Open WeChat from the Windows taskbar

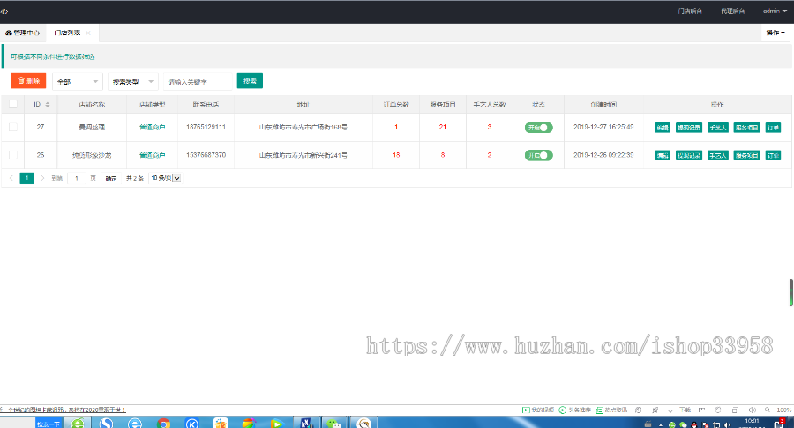point(333,423)
